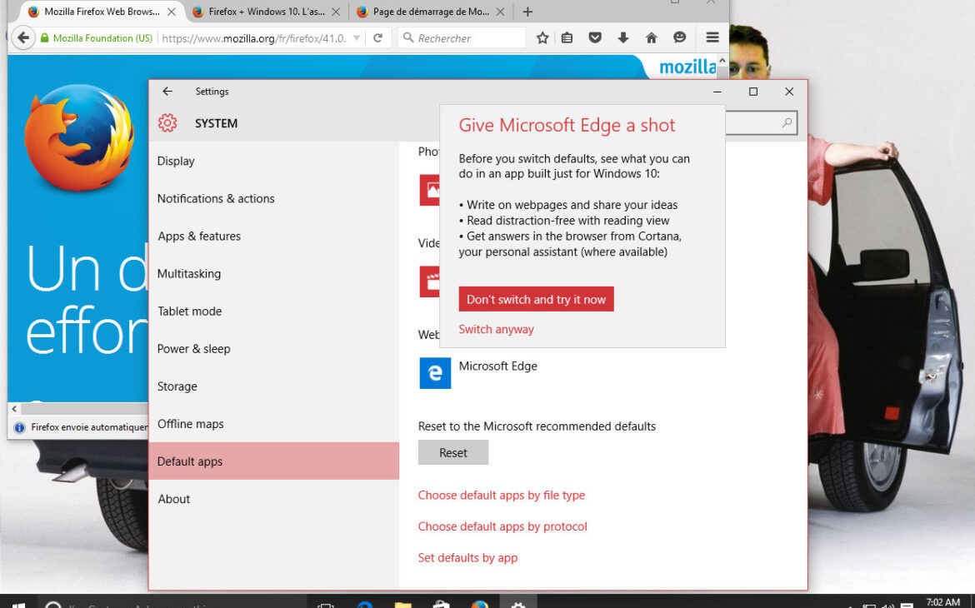
Task: Open the Firefox hamburger menu
Action: tap(711, 37)
